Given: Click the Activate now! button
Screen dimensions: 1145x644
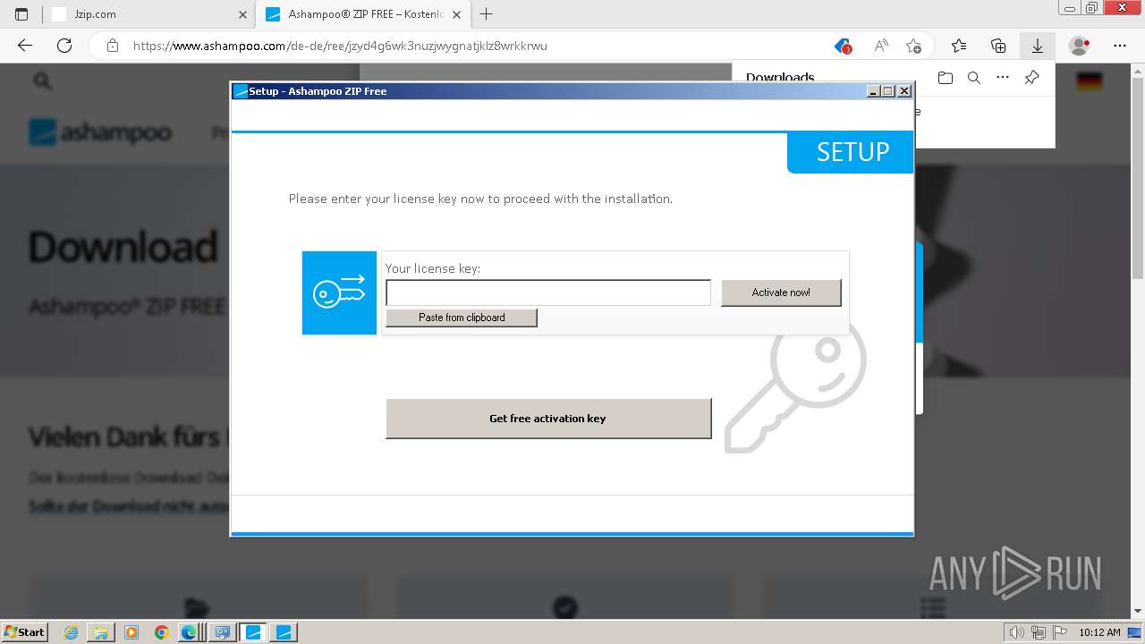Looking at the screenshot, I should (781, 292).
